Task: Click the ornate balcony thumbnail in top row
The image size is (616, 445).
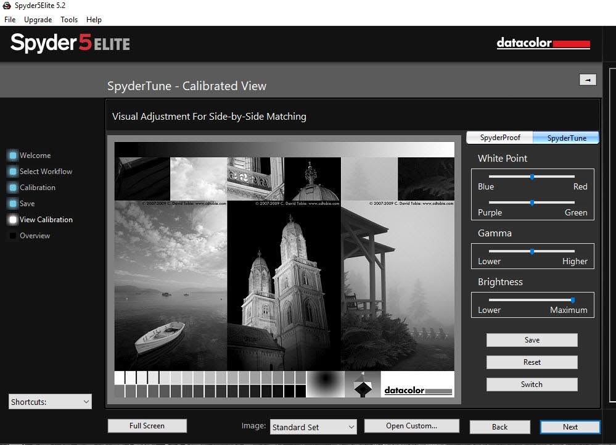Action: point(255,179)
